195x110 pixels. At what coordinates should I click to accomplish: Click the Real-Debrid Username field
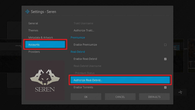click(120, 66)
